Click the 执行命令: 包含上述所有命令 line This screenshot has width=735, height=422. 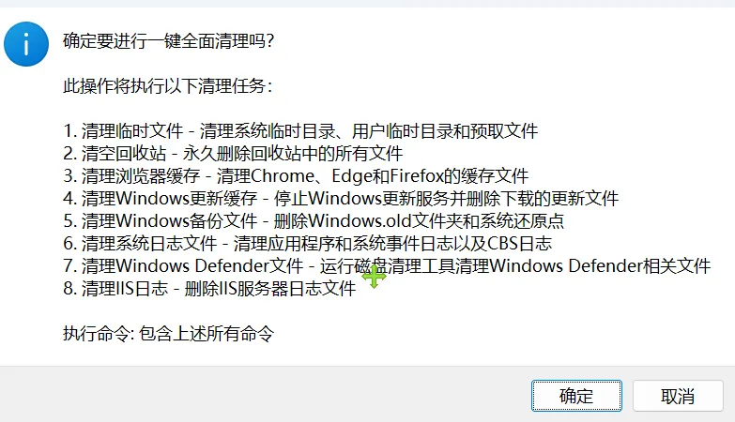(168, 334)
